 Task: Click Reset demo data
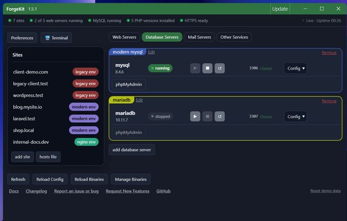click(x=325, y=191)
